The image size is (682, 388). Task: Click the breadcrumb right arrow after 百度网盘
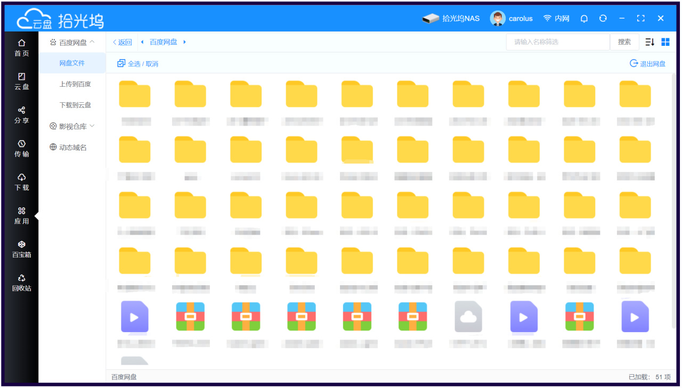click(184, 42)
